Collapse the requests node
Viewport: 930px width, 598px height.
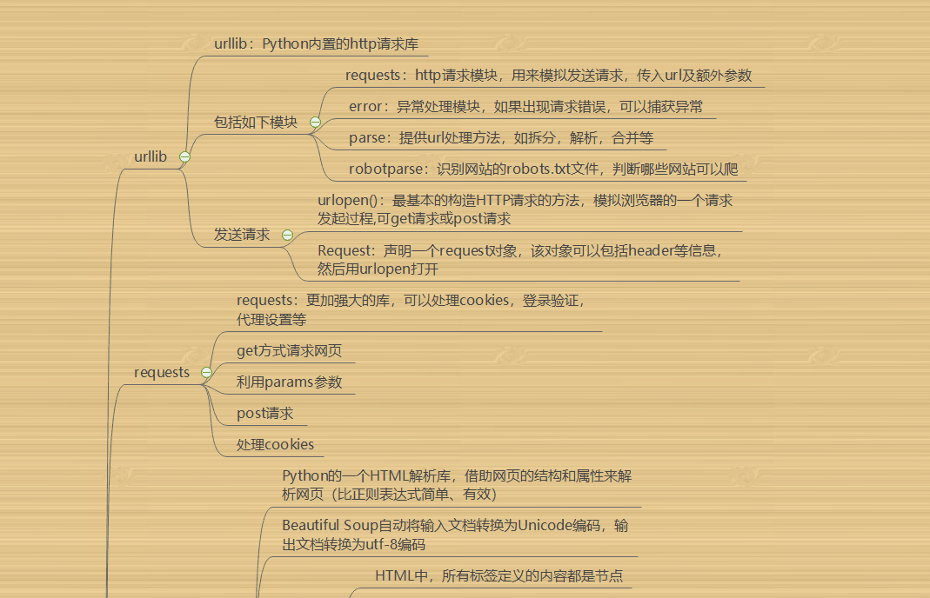pyautogui.click(x=206, y=372)
